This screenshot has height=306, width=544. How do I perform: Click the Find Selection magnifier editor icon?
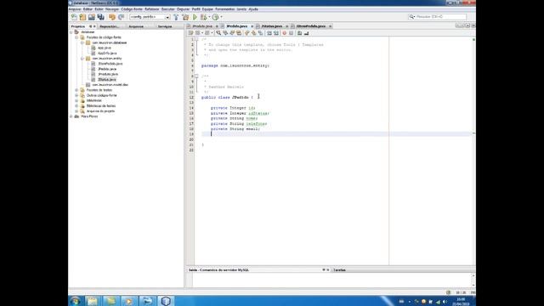click(x=218, y=33)
